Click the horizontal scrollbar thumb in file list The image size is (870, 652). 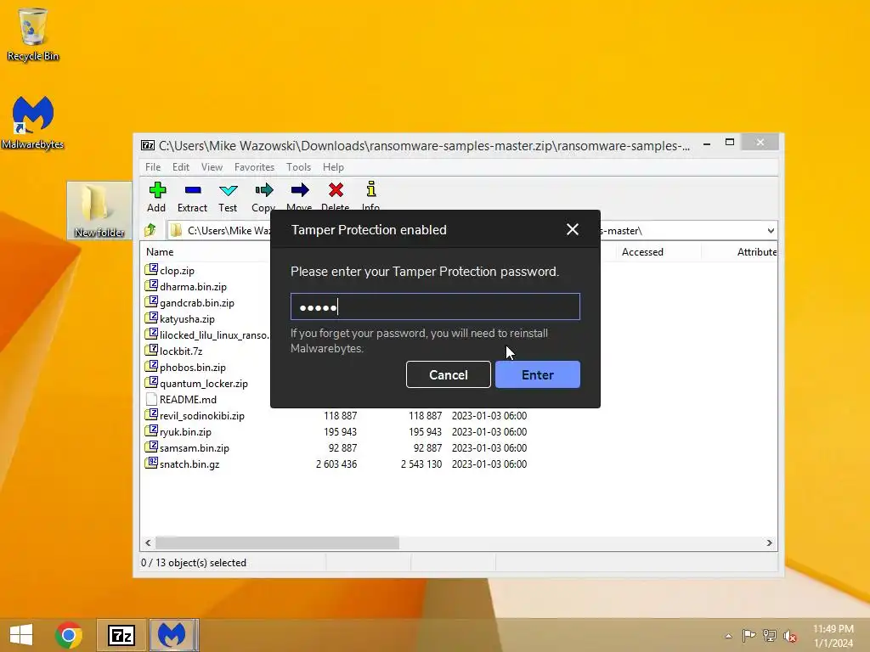tap(278, 542)
